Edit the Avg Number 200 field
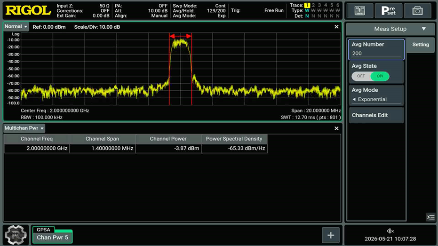Viewport: 438px width, 246px height. click(x=376, y=49)
